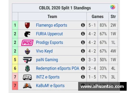Open Redemption eSports POA link
This screenshot has height=93, width=129.
(58, 68)
